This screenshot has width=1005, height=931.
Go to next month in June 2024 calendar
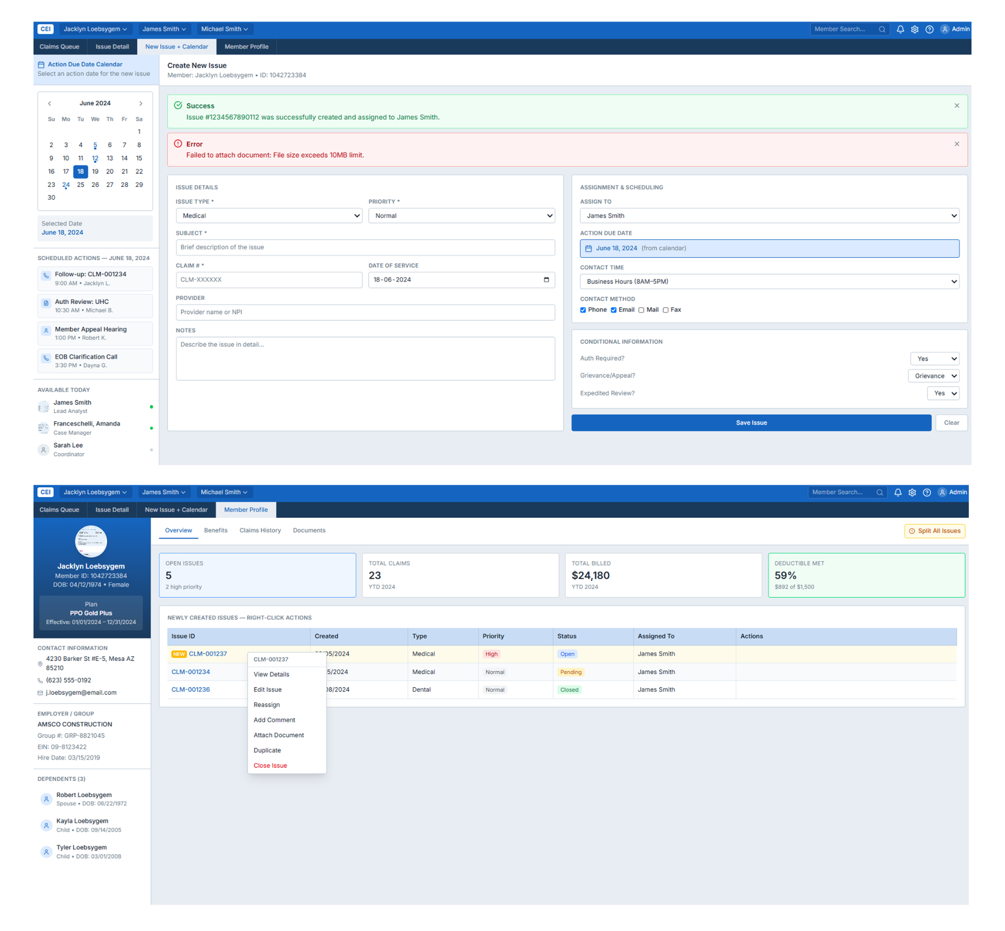(140, 104)
